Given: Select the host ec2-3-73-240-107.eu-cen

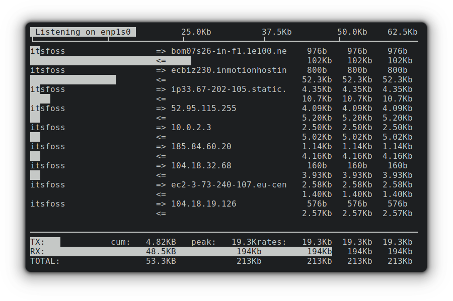Looking at the screenshot, I should 230,184.
